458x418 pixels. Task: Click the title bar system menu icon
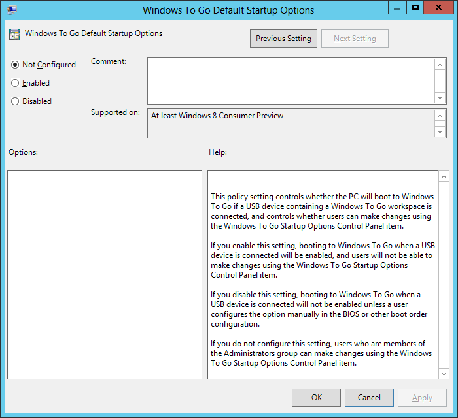point(12,10)
